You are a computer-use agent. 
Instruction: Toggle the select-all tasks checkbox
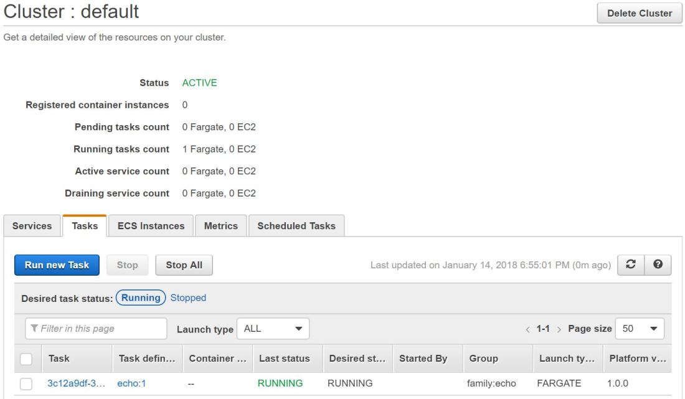[x=26, y=359]
